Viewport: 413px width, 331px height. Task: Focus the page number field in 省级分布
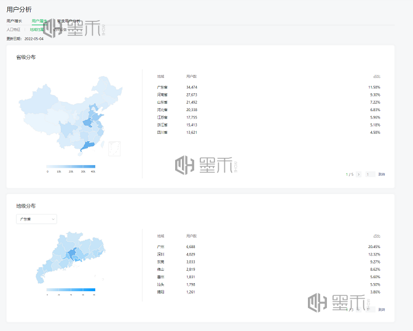pyautogui.click(x=371, y=174)
